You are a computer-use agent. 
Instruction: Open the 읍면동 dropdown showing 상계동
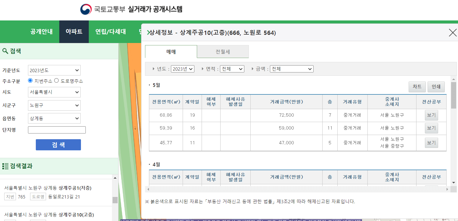(54, 118)
